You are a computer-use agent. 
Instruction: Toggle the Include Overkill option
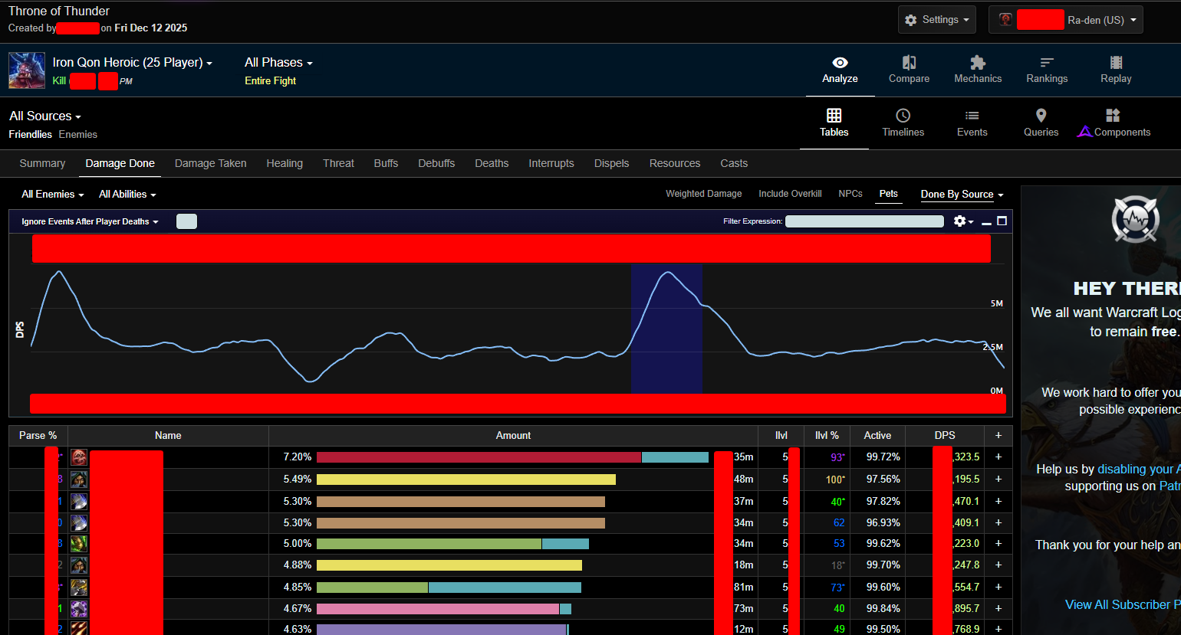pyautogui.click(x=790, y=194)
